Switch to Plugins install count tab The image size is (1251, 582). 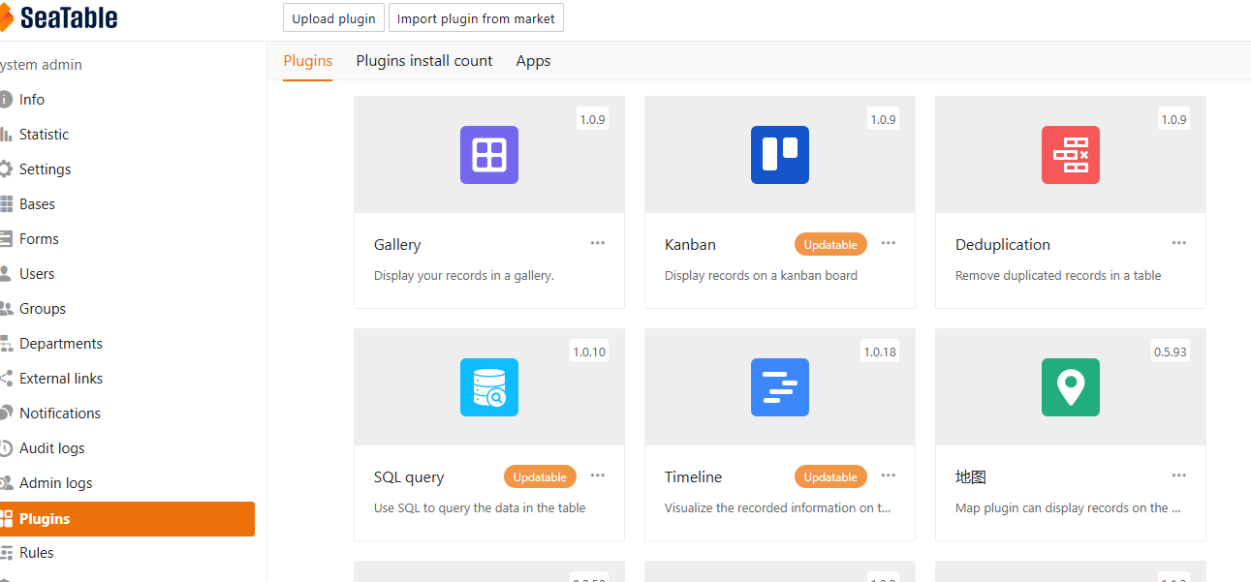click(424, 61)
